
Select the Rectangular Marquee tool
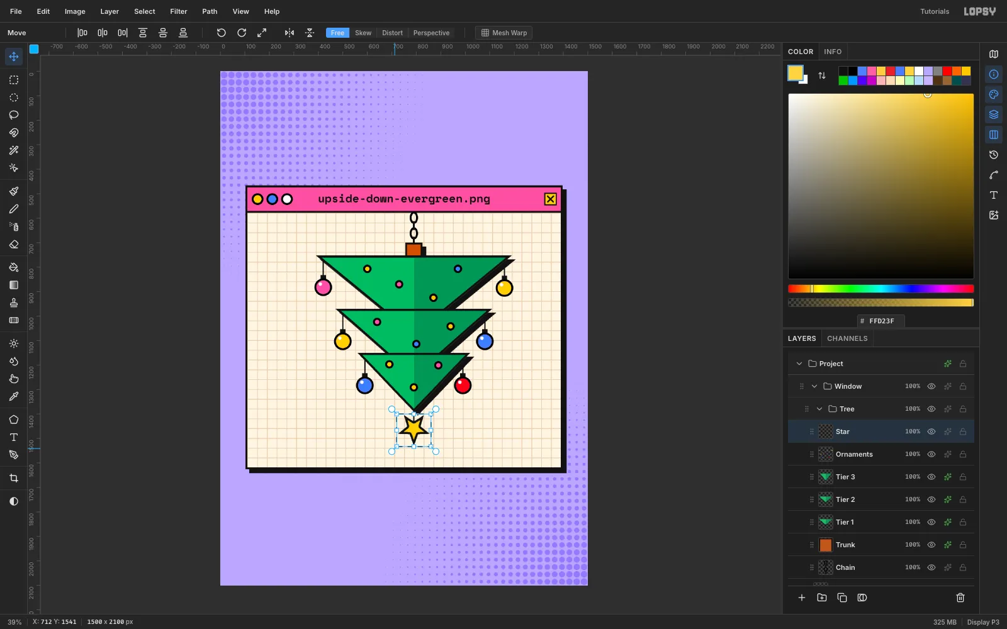coord(14,80)
